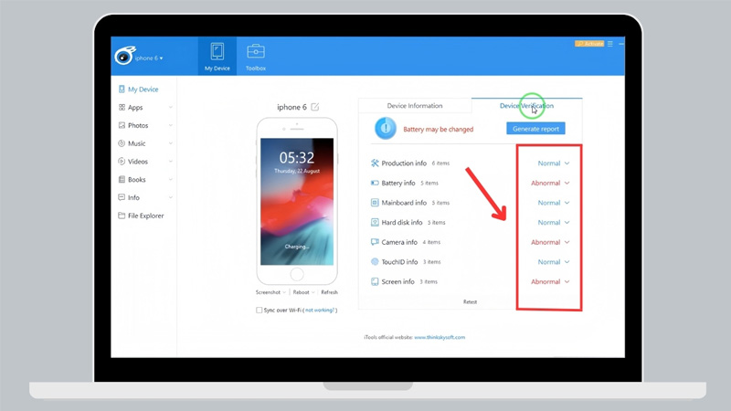Click 'Battery may be changed' warning text
The image size is (731, 411).
point(439,129)
